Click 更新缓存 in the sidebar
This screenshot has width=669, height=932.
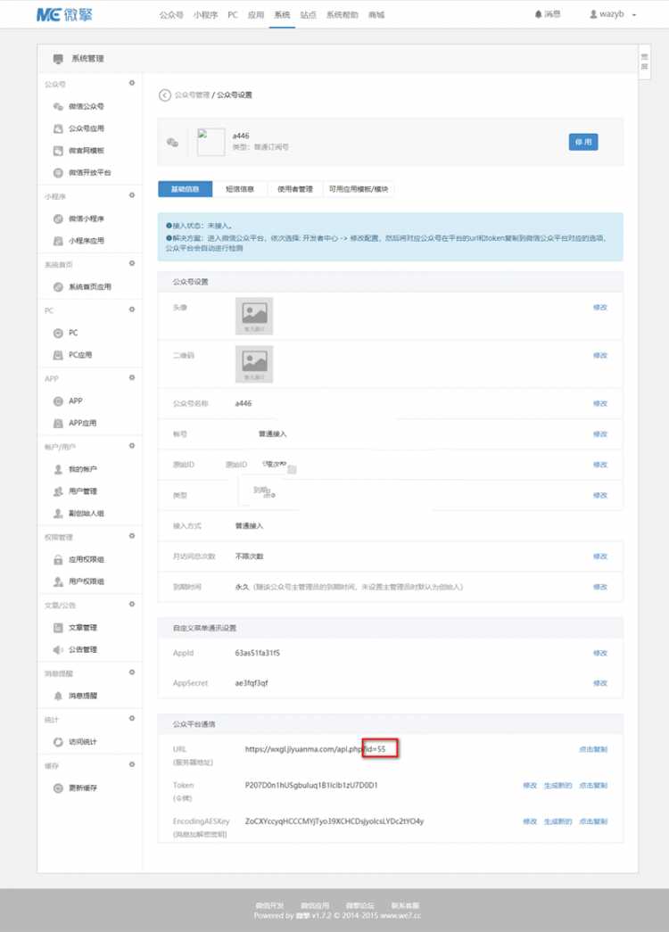[x=82, y=788]
